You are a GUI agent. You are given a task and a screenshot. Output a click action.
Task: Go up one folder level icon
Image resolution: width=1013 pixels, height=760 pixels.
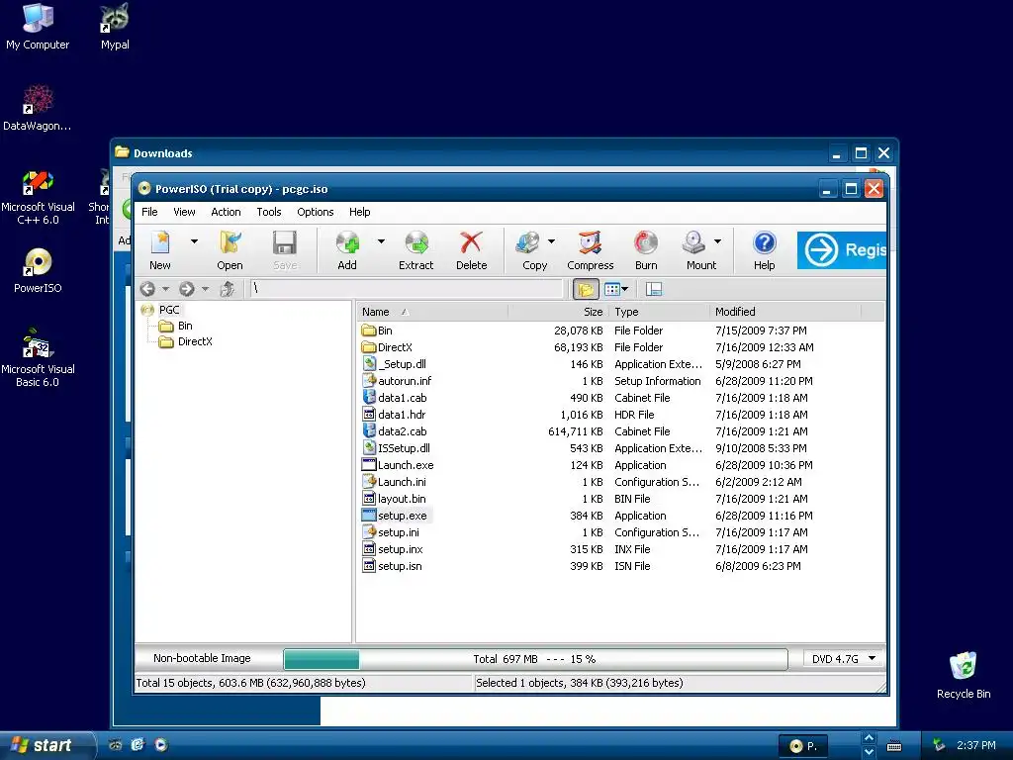point(227,289)
